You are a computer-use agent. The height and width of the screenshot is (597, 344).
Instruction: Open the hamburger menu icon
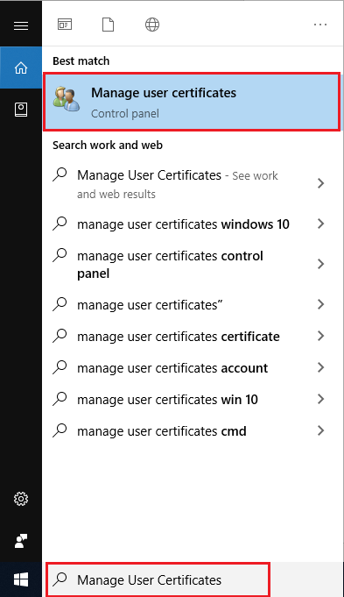point(21,25)
